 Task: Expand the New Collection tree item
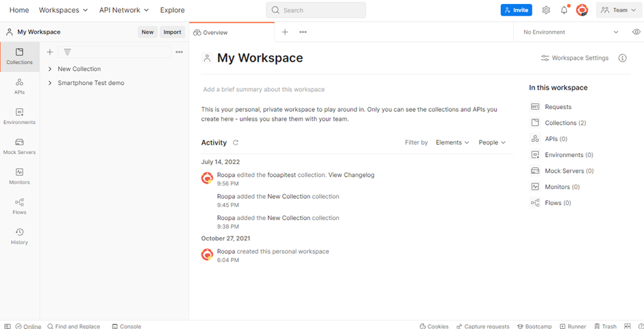(x=50, y=69)
